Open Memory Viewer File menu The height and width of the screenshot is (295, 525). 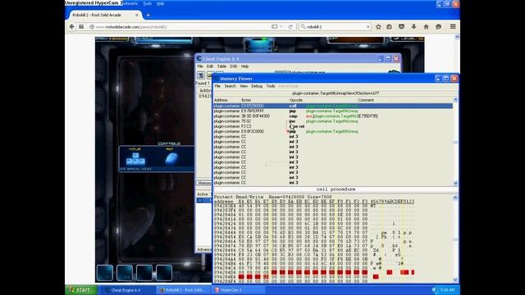(217, 86)
